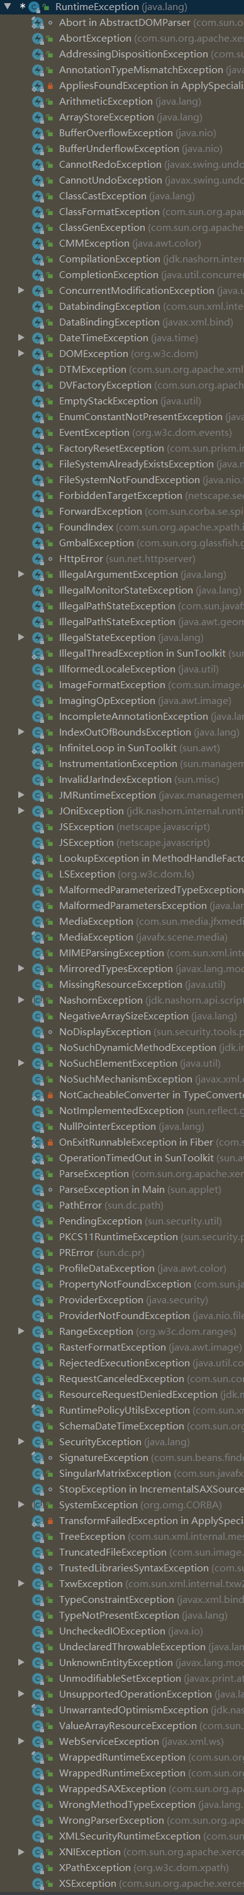Collapse the RuntimeException root node

(8, 6)
